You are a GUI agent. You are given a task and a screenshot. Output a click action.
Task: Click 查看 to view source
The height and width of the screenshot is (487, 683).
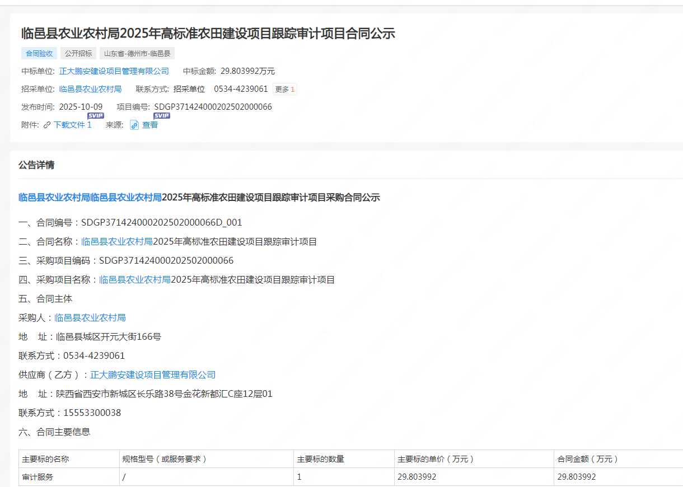pyautogui.click(x=150, y=125)
